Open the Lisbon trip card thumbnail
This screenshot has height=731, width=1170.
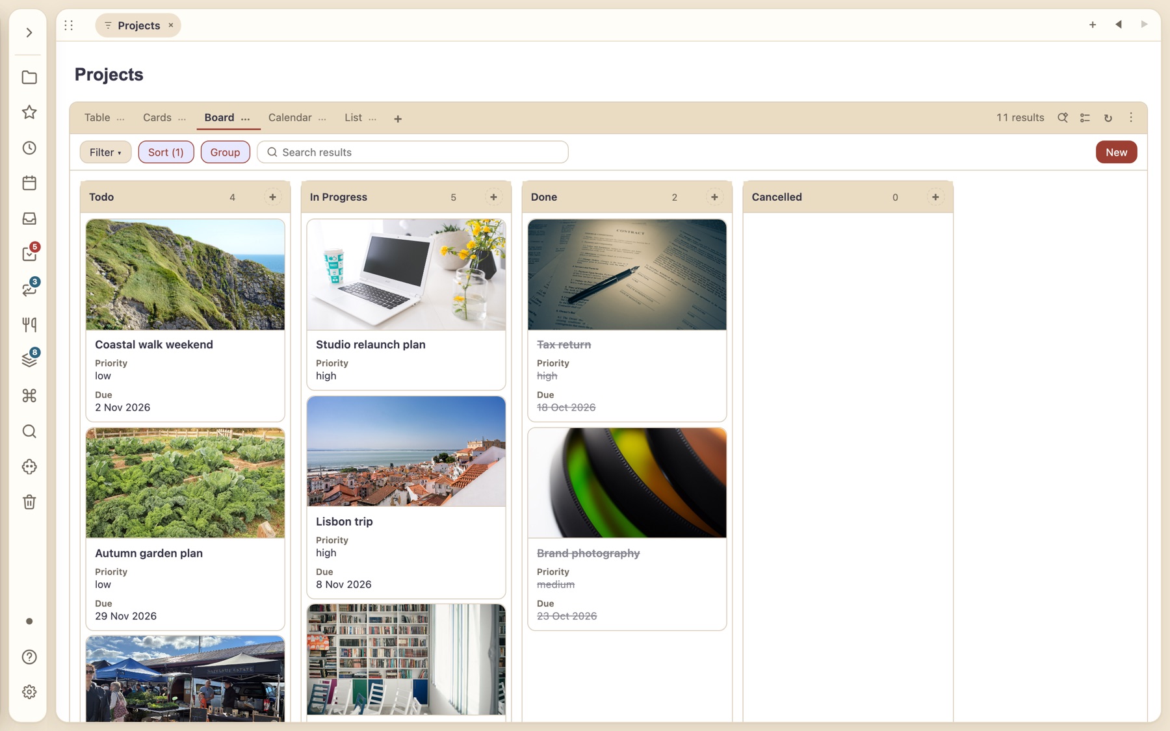click(406, 451)
